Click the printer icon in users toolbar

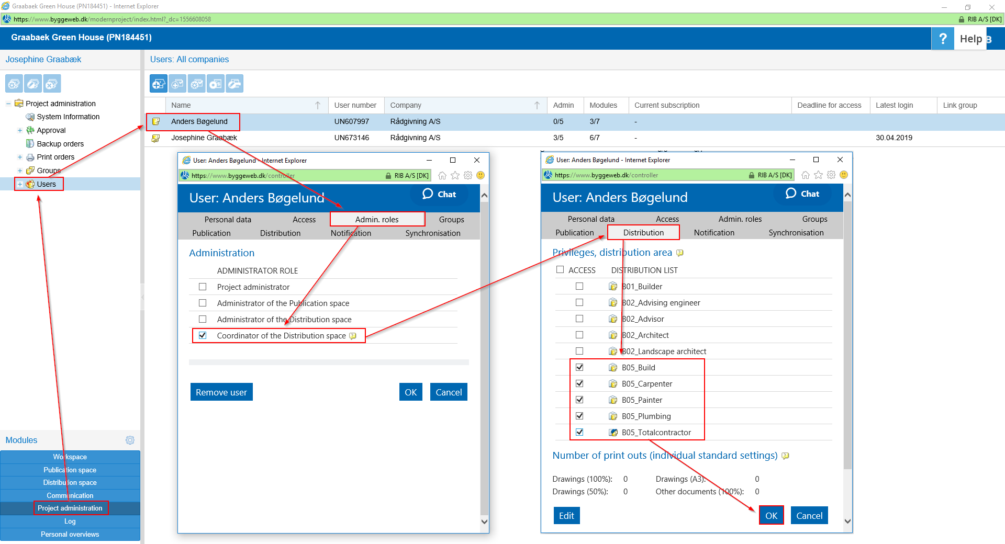[x=234, y=84]
